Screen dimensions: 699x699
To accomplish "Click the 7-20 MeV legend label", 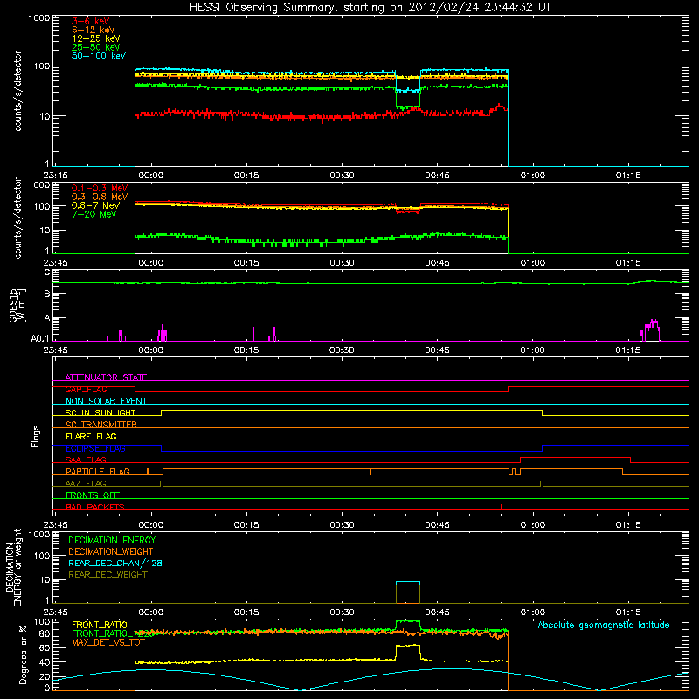I will (93, 214).
